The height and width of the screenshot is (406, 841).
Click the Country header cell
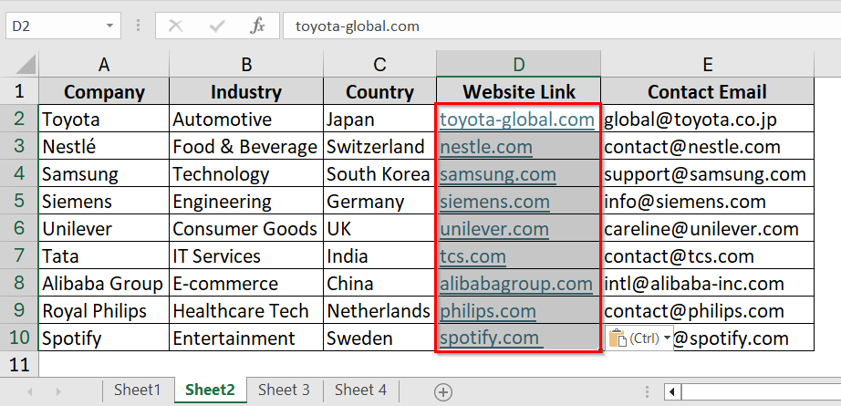tap(379, 91)
